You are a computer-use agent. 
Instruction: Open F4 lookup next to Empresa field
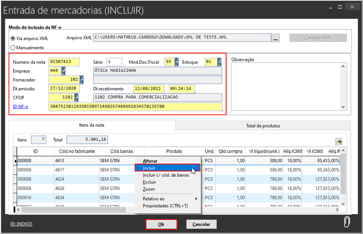[x=64, y=71]
